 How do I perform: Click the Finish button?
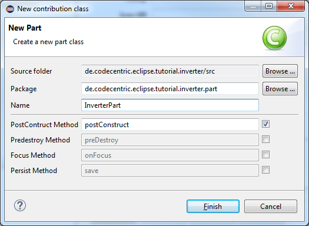213,207
